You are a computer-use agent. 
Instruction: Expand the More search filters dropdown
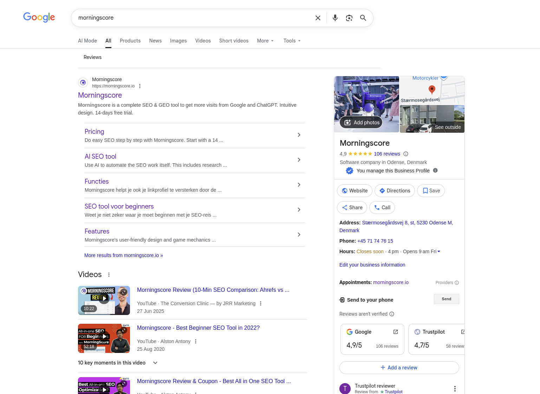pyautogui.click(x=265, y=41)
